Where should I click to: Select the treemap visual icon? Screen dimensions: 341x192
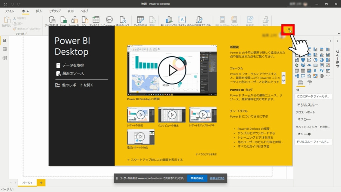pos(328,60)
